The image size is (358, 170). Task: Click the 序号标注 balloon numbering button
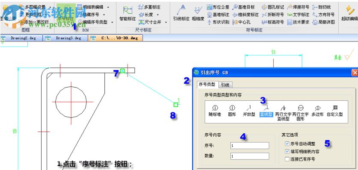66,13
